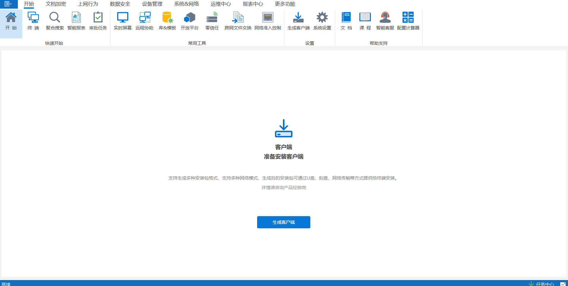Switch to the 数据安全 tab
The height and width of the screenshot is (286, 568).
click(120, 4)
